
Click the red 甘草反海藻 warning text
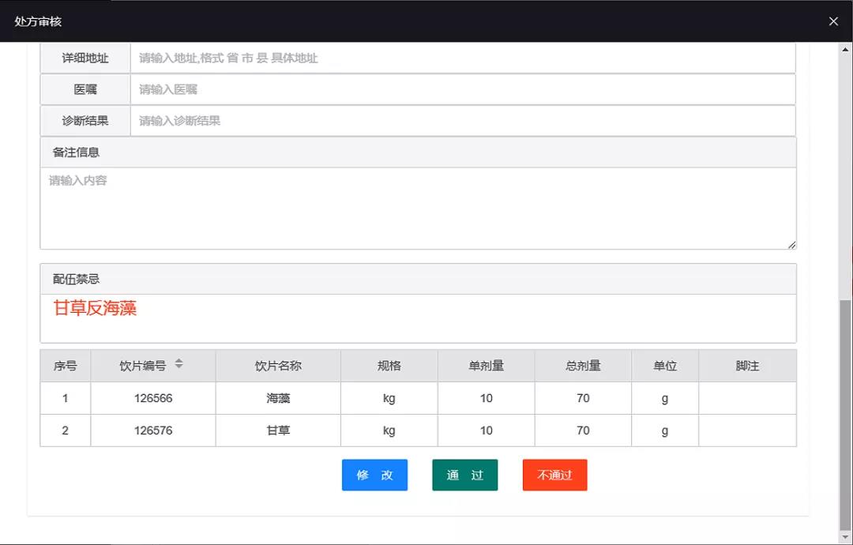coord(95,309)
